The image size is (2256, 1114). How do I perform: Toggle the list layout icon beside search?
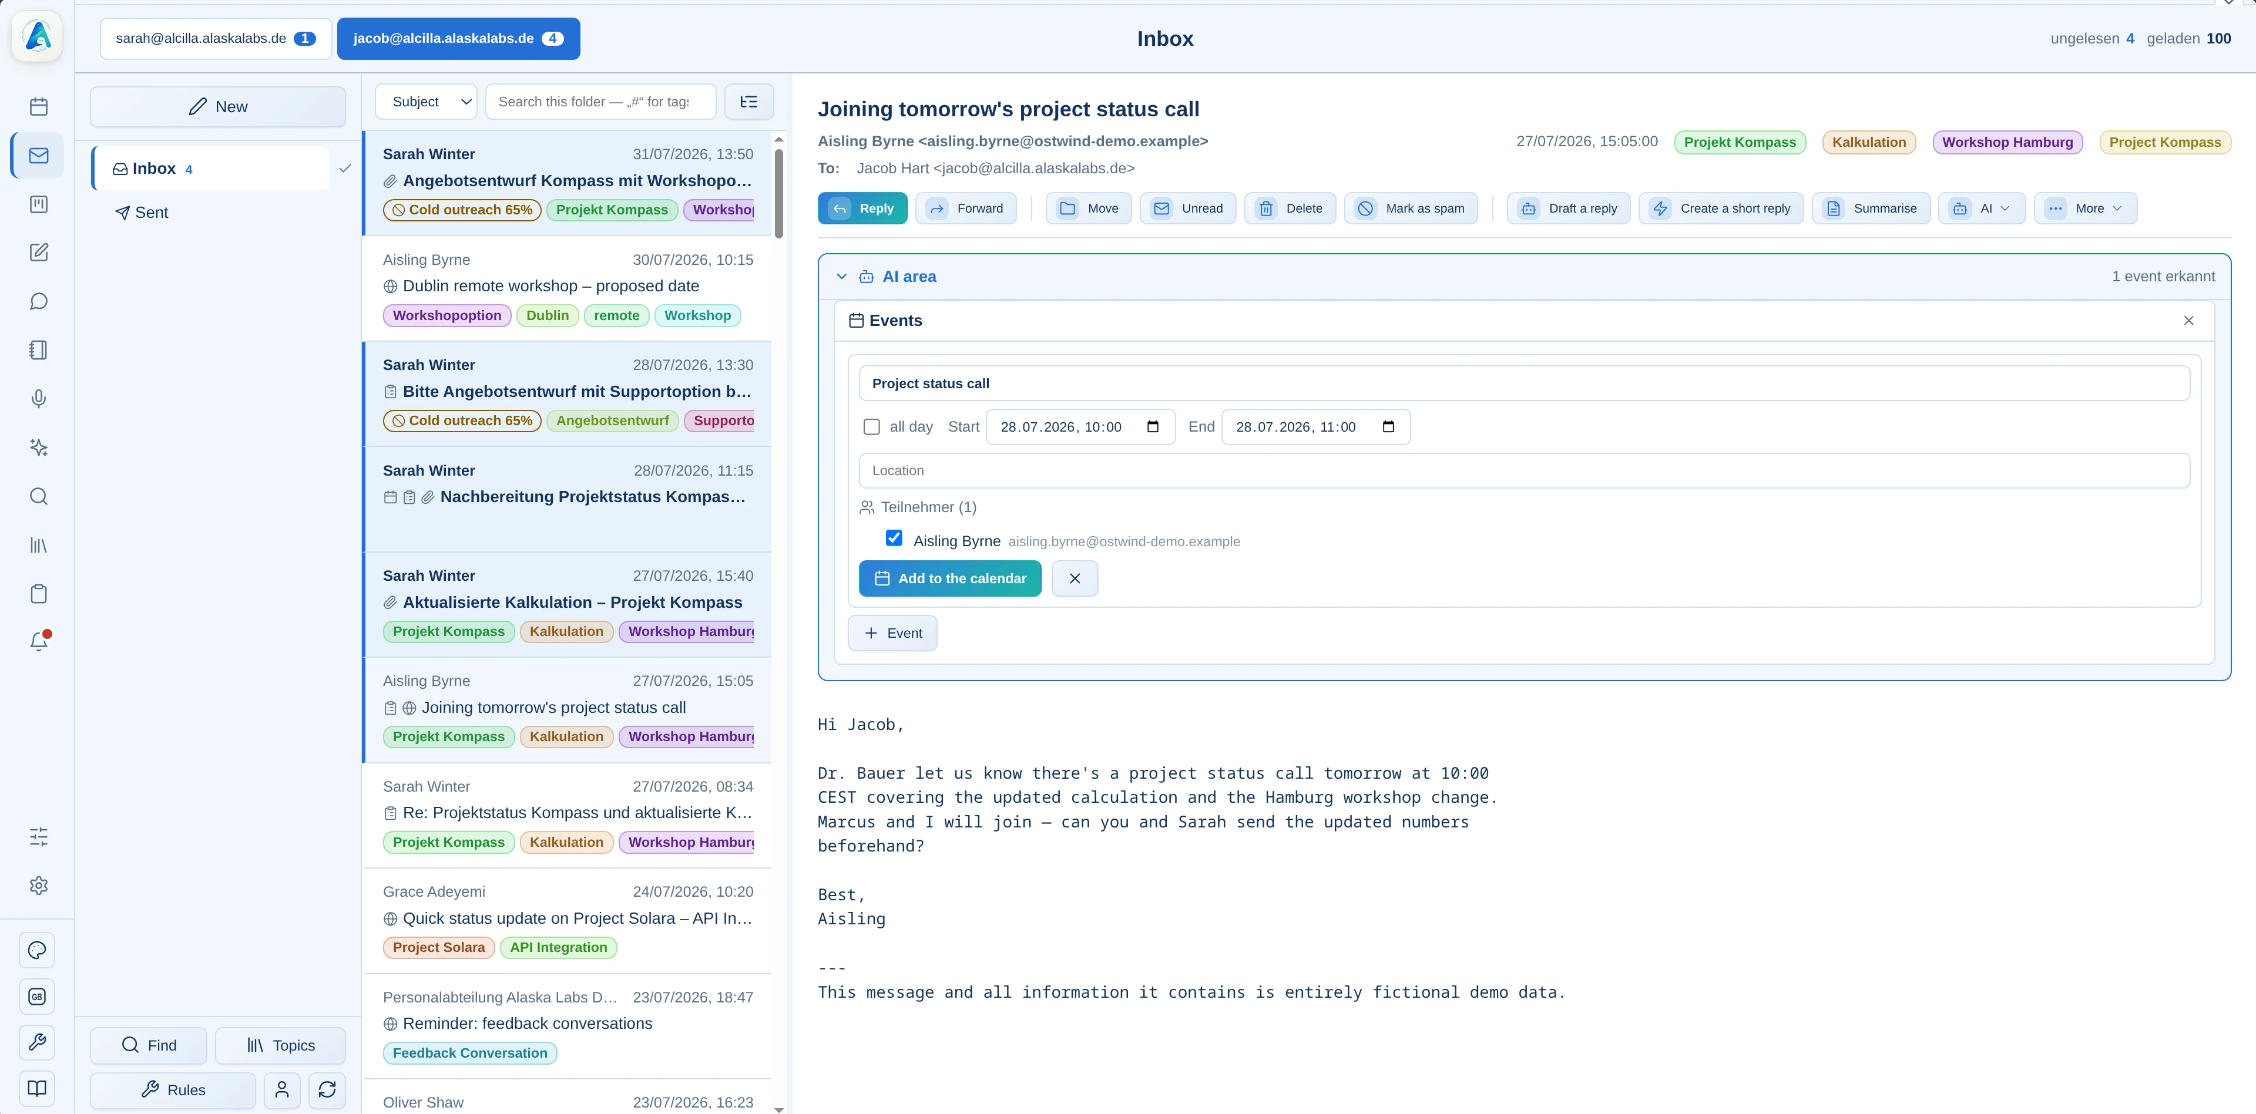(749, 102)
